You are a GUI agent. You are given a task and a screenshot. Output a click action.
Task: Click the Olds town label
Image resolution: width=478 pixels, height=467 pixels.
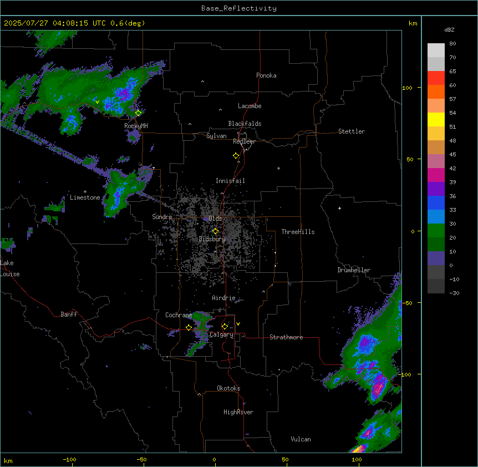pos(215,219)
